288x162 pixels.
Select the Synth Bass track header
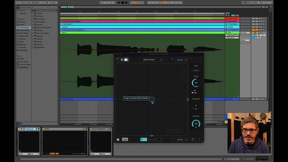click(x=232, y=21)
